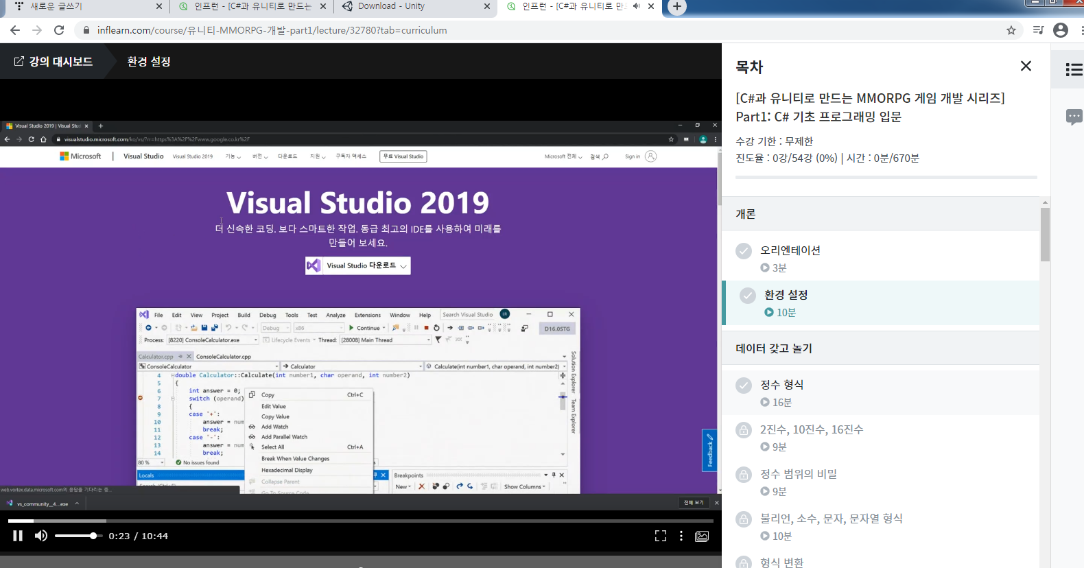Click the video progress bar
Screen dimensions: 1084x568
(x=361, y=521)
